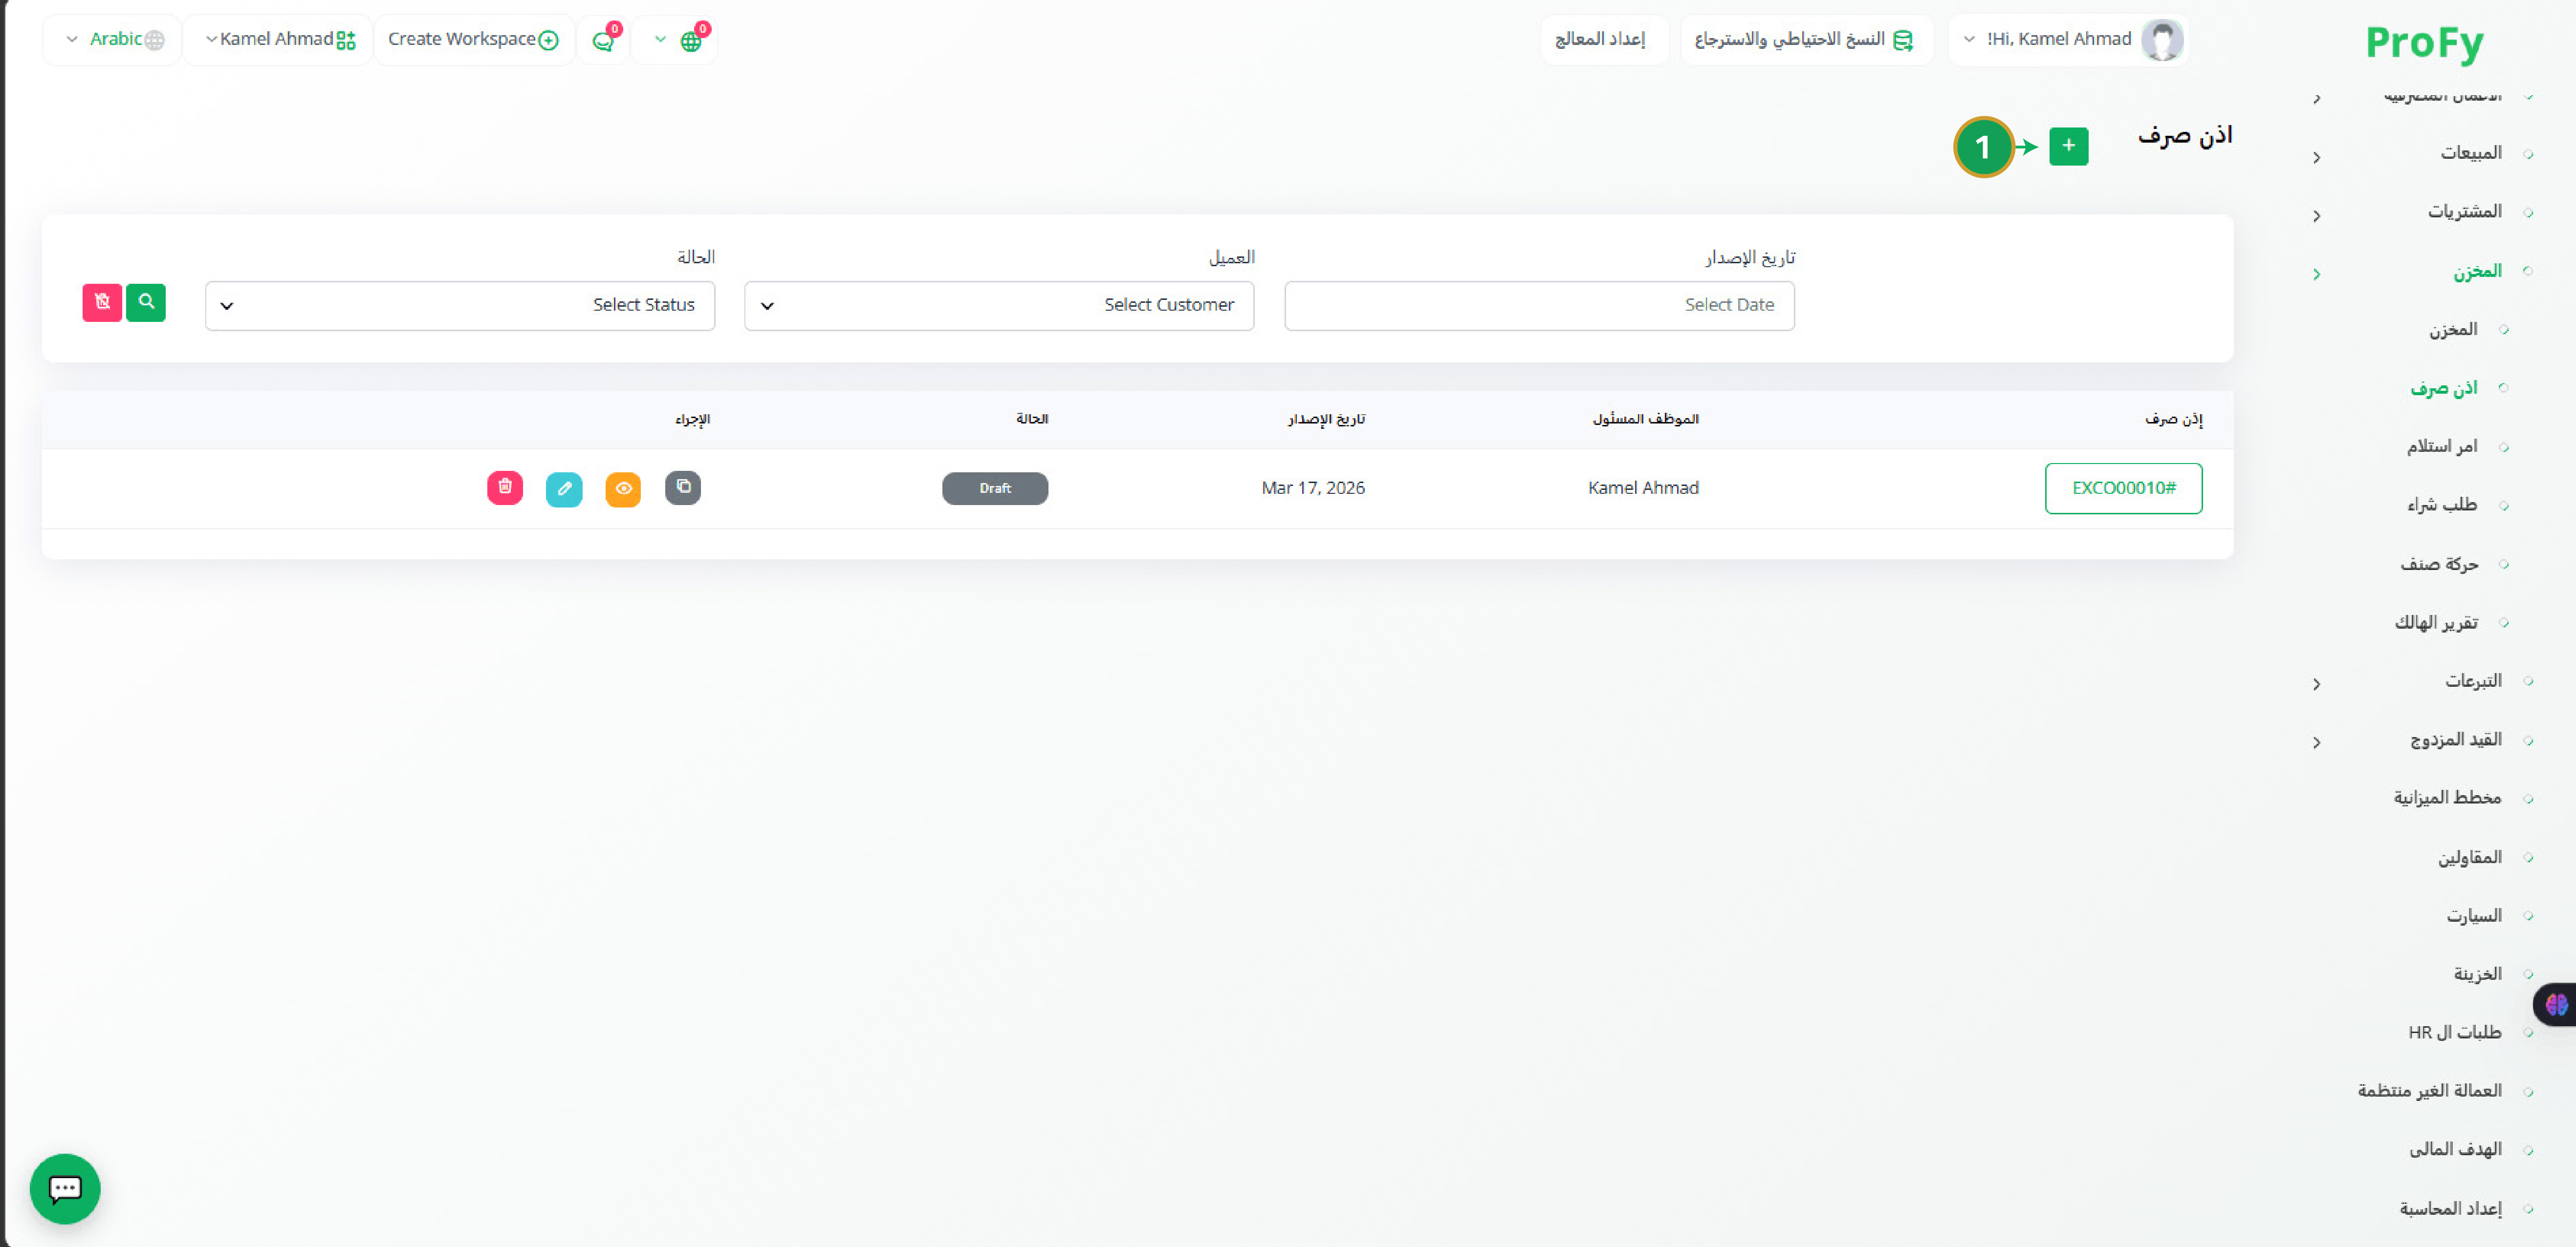Reset filters with the red clear button
Screen dimensions: 2576x1247
pos(102,302)
